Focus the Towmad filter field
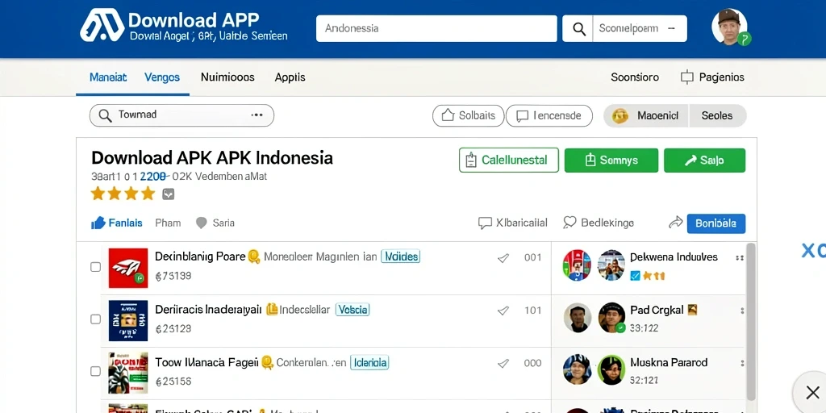This screenshot has height=413, width=826. [x=181, y=115]
